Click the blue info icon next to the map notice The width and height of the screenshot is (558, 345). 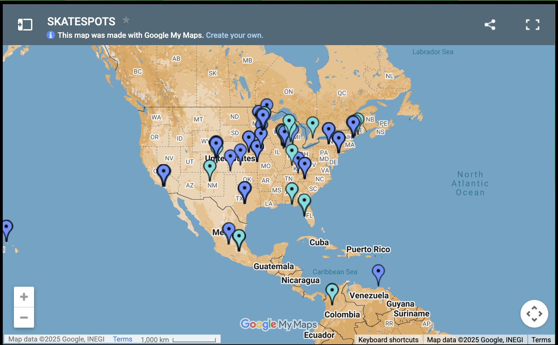tap(51, 35)
